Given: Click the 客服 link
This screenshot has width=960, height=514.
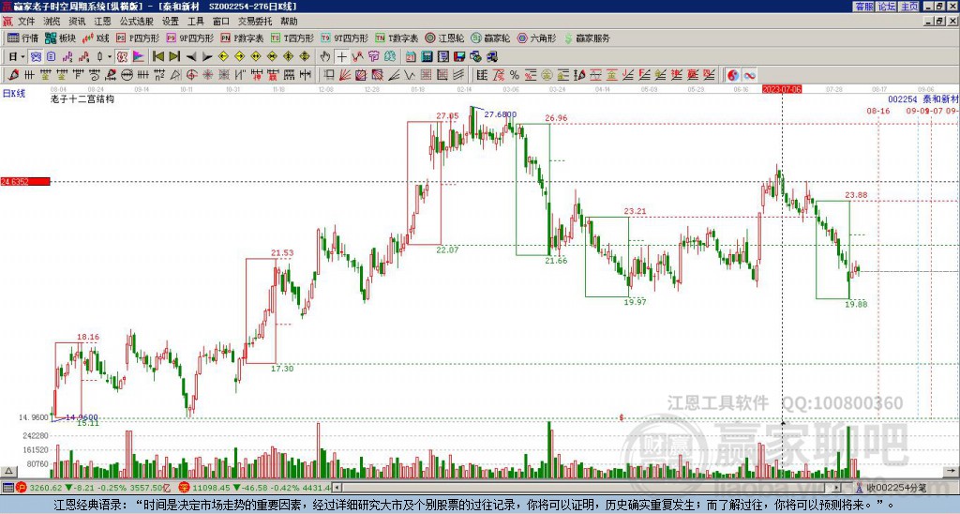Looking at the screenshot, I should tap(863, 7).
